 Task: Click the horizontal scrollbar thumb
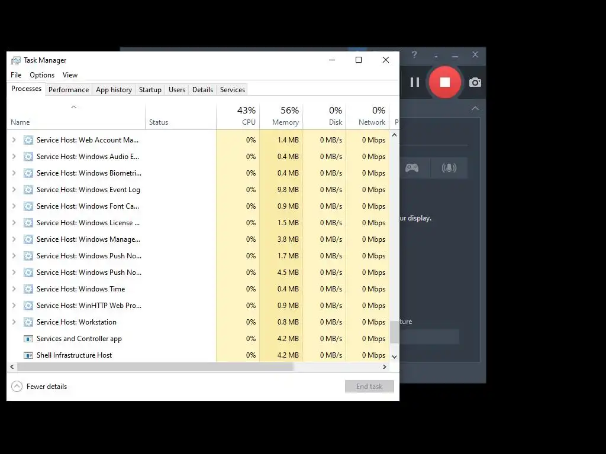tap(156, 367)
